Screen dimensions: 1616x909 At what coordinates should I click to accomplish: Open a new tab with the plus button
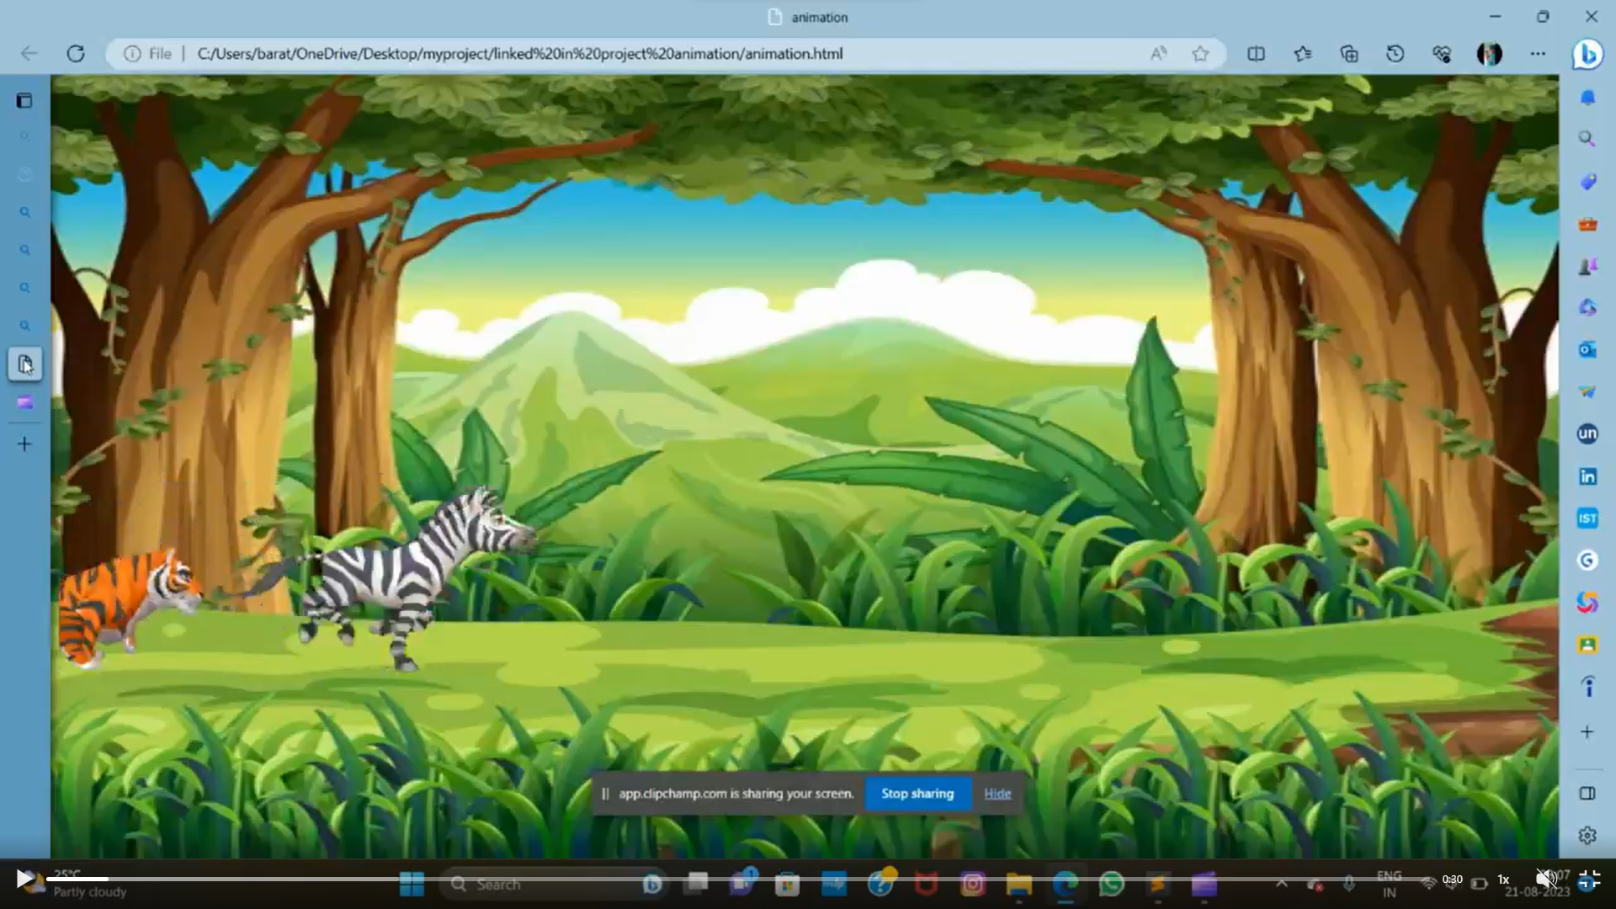pos(24,444)
